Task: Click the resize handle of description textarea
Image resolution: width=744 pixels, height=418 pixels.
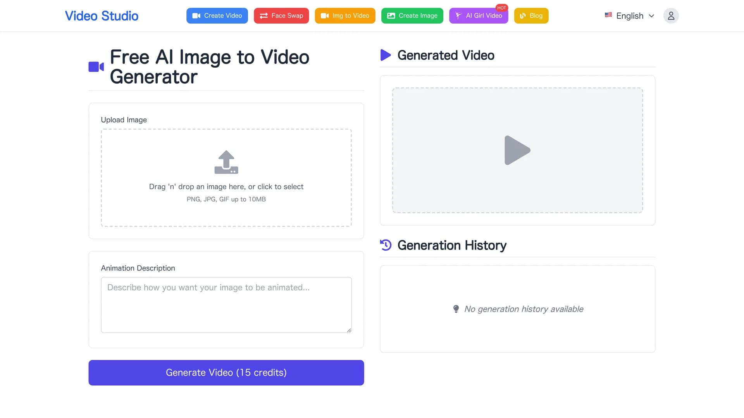Action: [x=349, y=330]
